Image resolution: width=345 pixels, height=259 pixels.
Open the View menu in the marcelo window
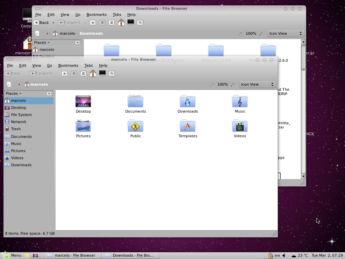[x=36, y=65]
